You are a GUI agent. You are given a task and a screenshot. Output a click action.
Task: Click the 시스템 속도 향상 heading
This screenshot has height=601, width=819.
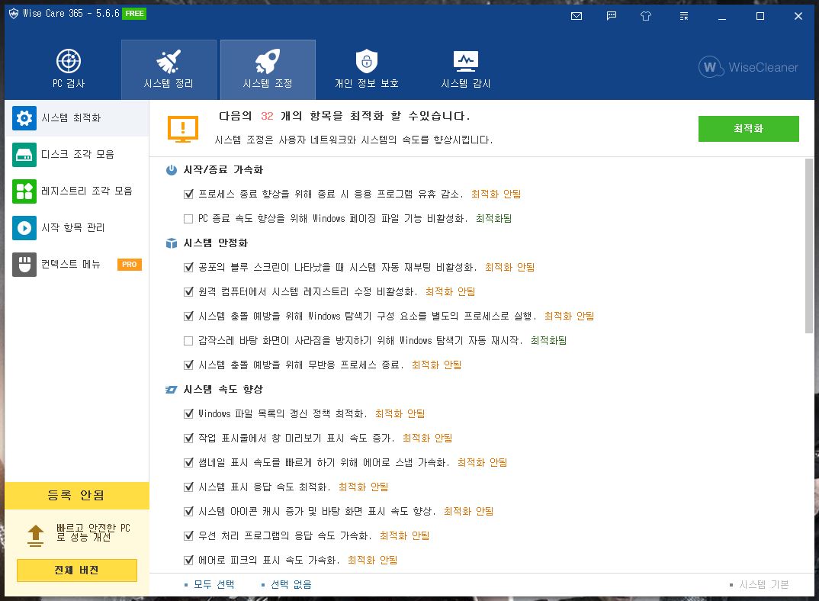[223, 389]
